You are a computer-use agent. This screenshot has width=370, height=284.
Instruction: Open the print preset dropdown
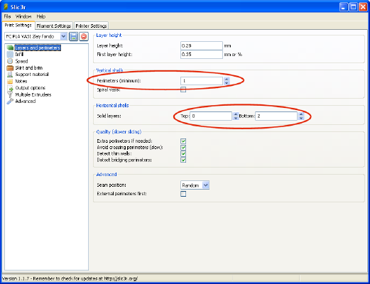point(63,36)
